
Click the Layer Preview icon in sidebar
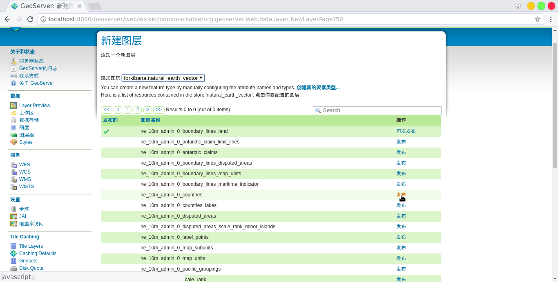pyautogui.click(x=13, y=106)
